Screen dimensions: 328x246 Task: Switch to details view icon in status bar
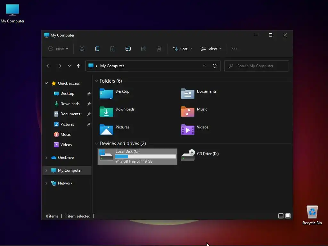click(281, 216)
